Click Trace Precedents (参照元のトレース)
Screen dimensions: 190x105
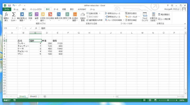pyautogui.click(x=113, y=13)
